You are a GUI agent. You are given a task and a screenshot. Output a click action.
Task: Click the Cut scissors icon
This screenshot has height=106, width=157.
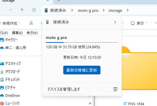[31, 23]
